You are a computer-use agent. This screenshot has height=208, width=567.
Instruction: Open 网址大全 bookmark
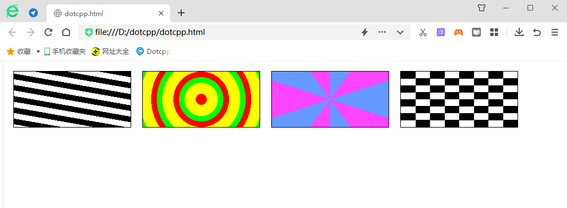click(x=110, y=51)
